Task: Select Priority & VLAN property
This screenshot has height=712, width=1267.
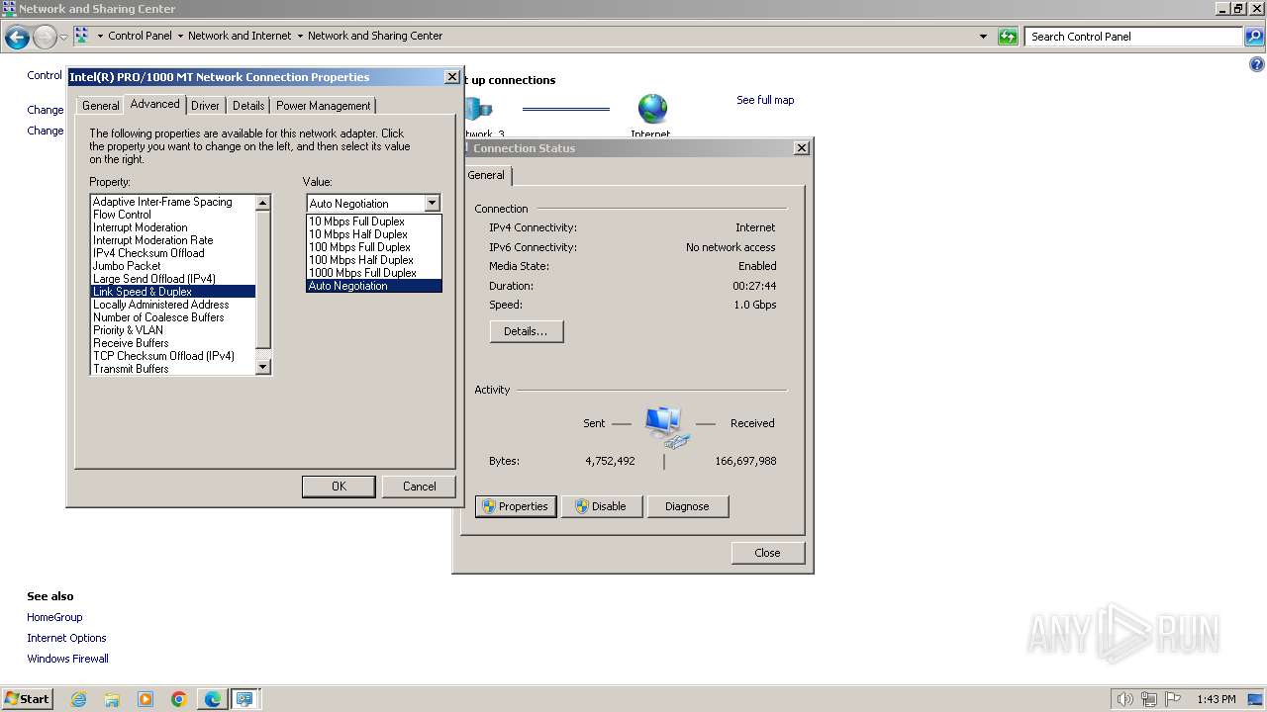Action: (x=173, y=330)
